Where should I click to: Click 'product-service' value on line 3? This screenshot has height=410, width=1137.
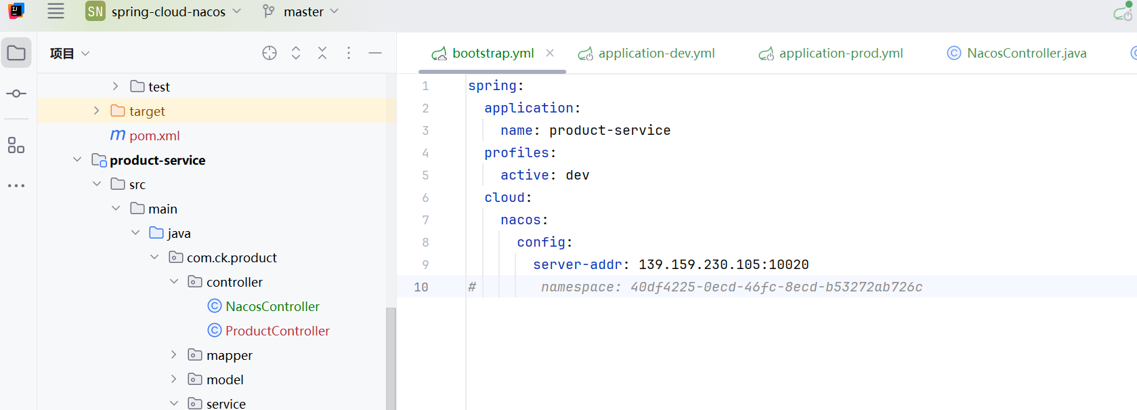click(x=609, y=130)
